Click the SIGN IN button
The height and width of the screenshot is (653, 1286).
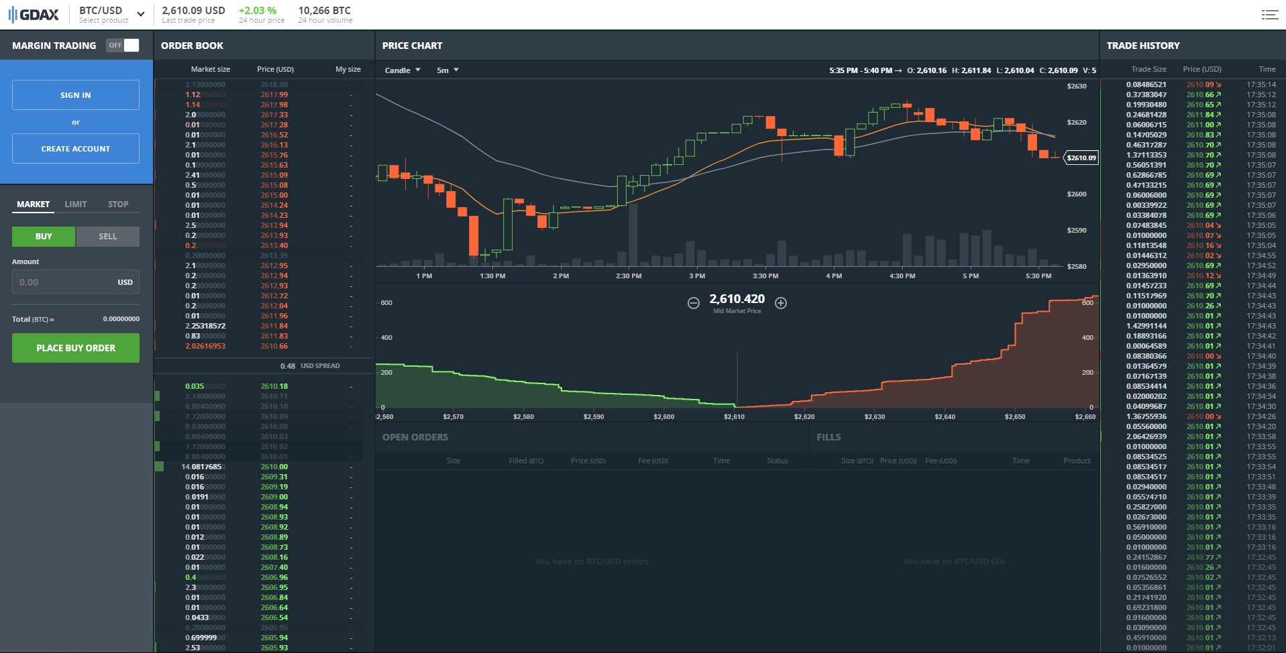75,95
